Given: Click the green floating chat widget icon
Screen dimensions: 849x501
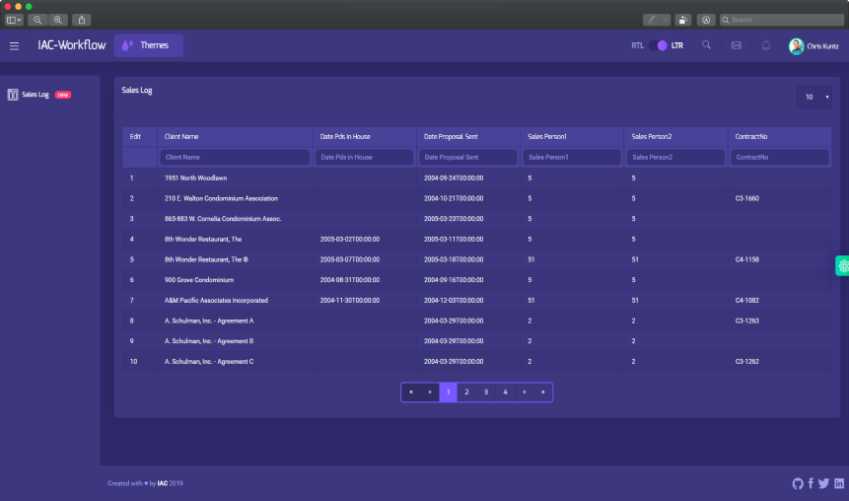Looking at the screenshot, I should coord(843,265).
